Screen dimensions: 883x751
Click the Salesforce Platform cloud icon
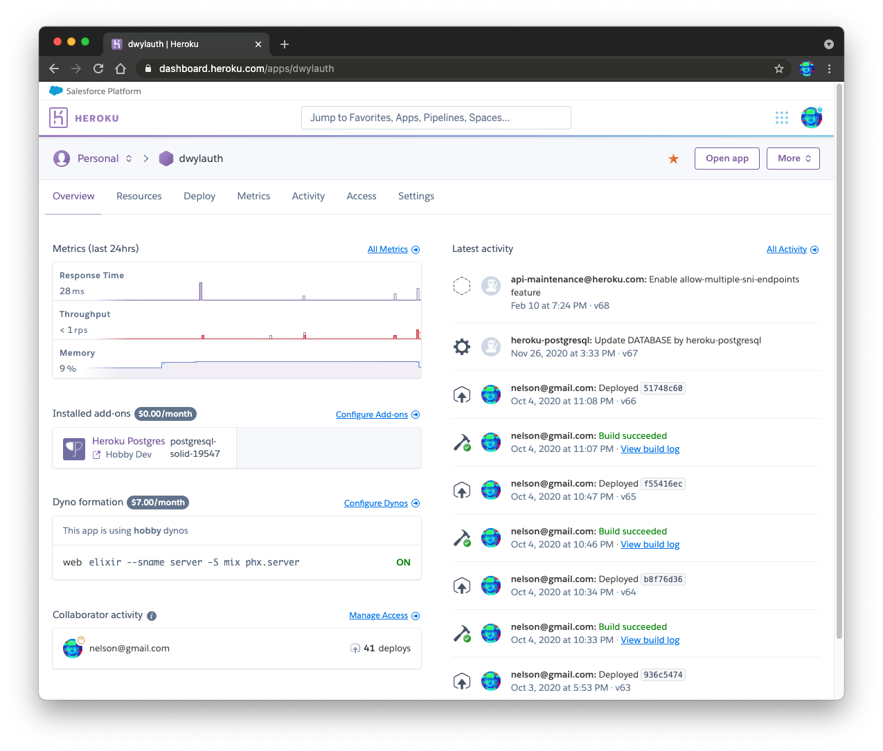[x=56, y=91]
